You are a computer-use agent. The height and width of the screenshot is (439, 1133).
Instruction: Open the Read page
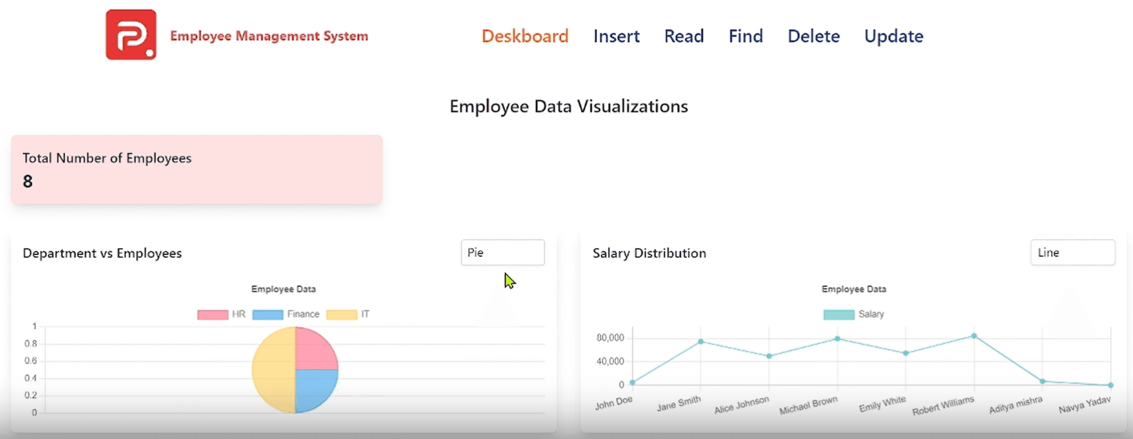pos(684,36)
